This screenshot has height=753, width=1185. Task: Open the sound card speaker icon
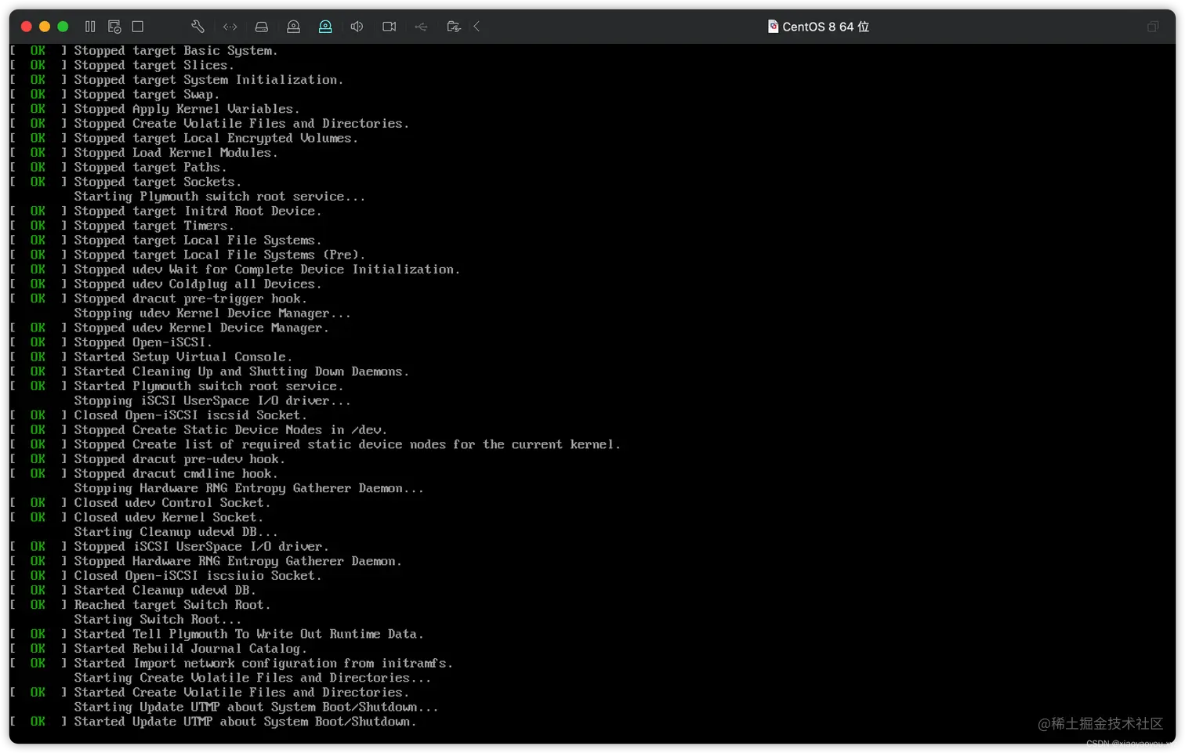coord(357,27)
